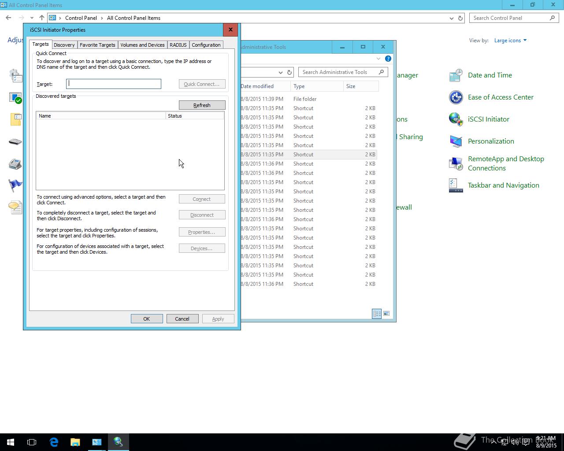Open the Volumes and Devices tab
The width and height of the screenshot is (564, 451).
click(142, 45)
